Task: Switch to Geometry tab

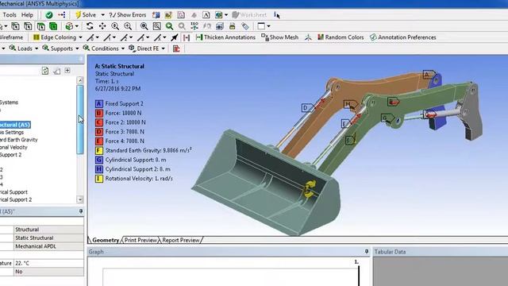Action: point(106,240)
